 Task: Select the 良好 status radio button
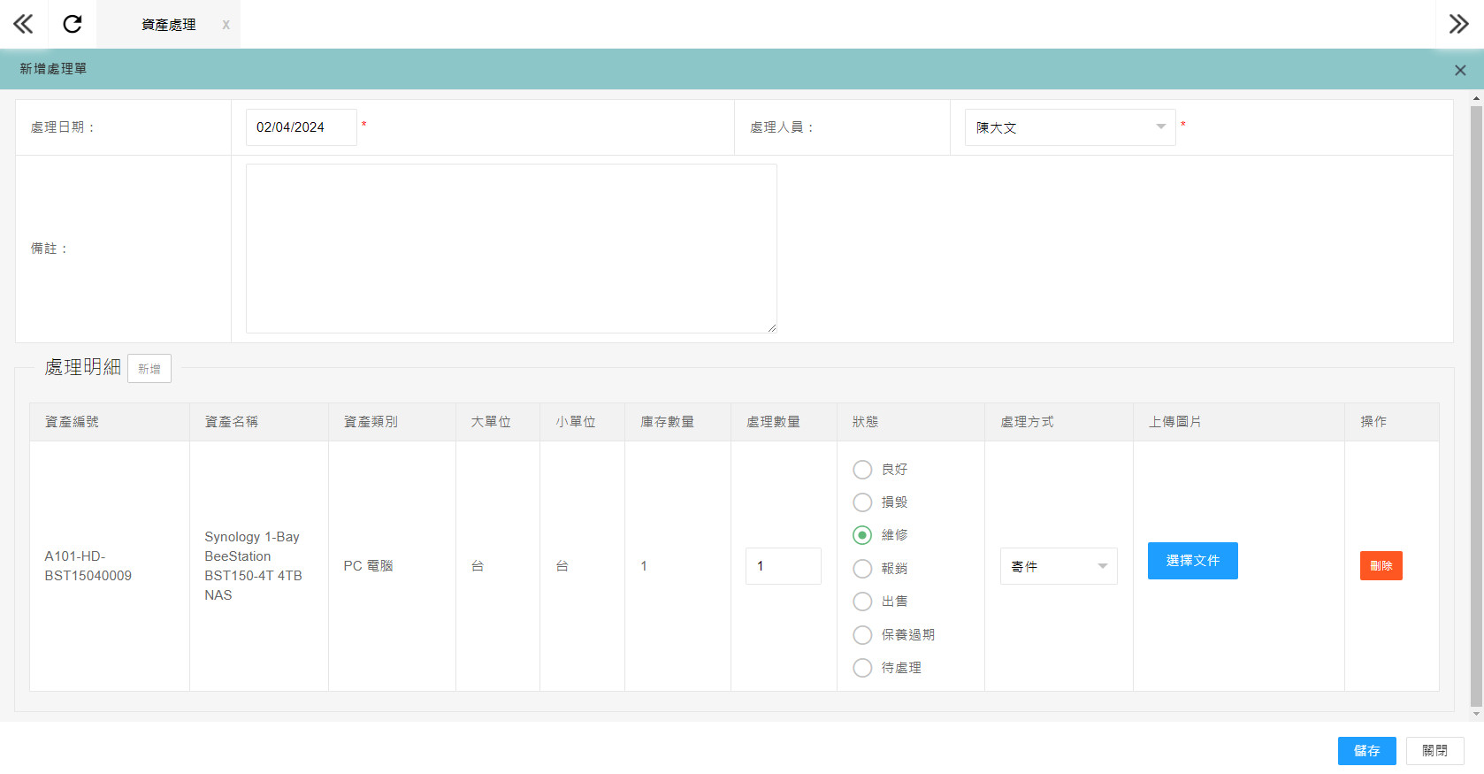pyautogui.click(x=862, y=469)
